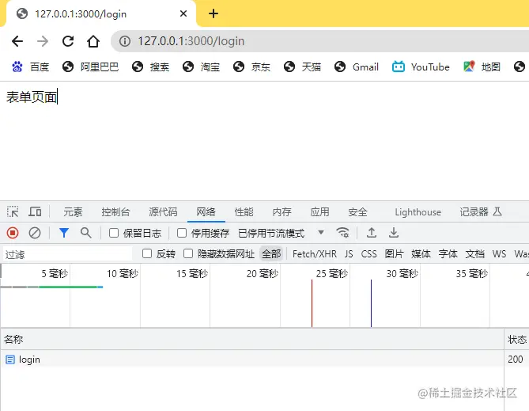This screenshot has height=411, width=529.
Task: Click the 表单页面 page text
Action: point(32,97)
